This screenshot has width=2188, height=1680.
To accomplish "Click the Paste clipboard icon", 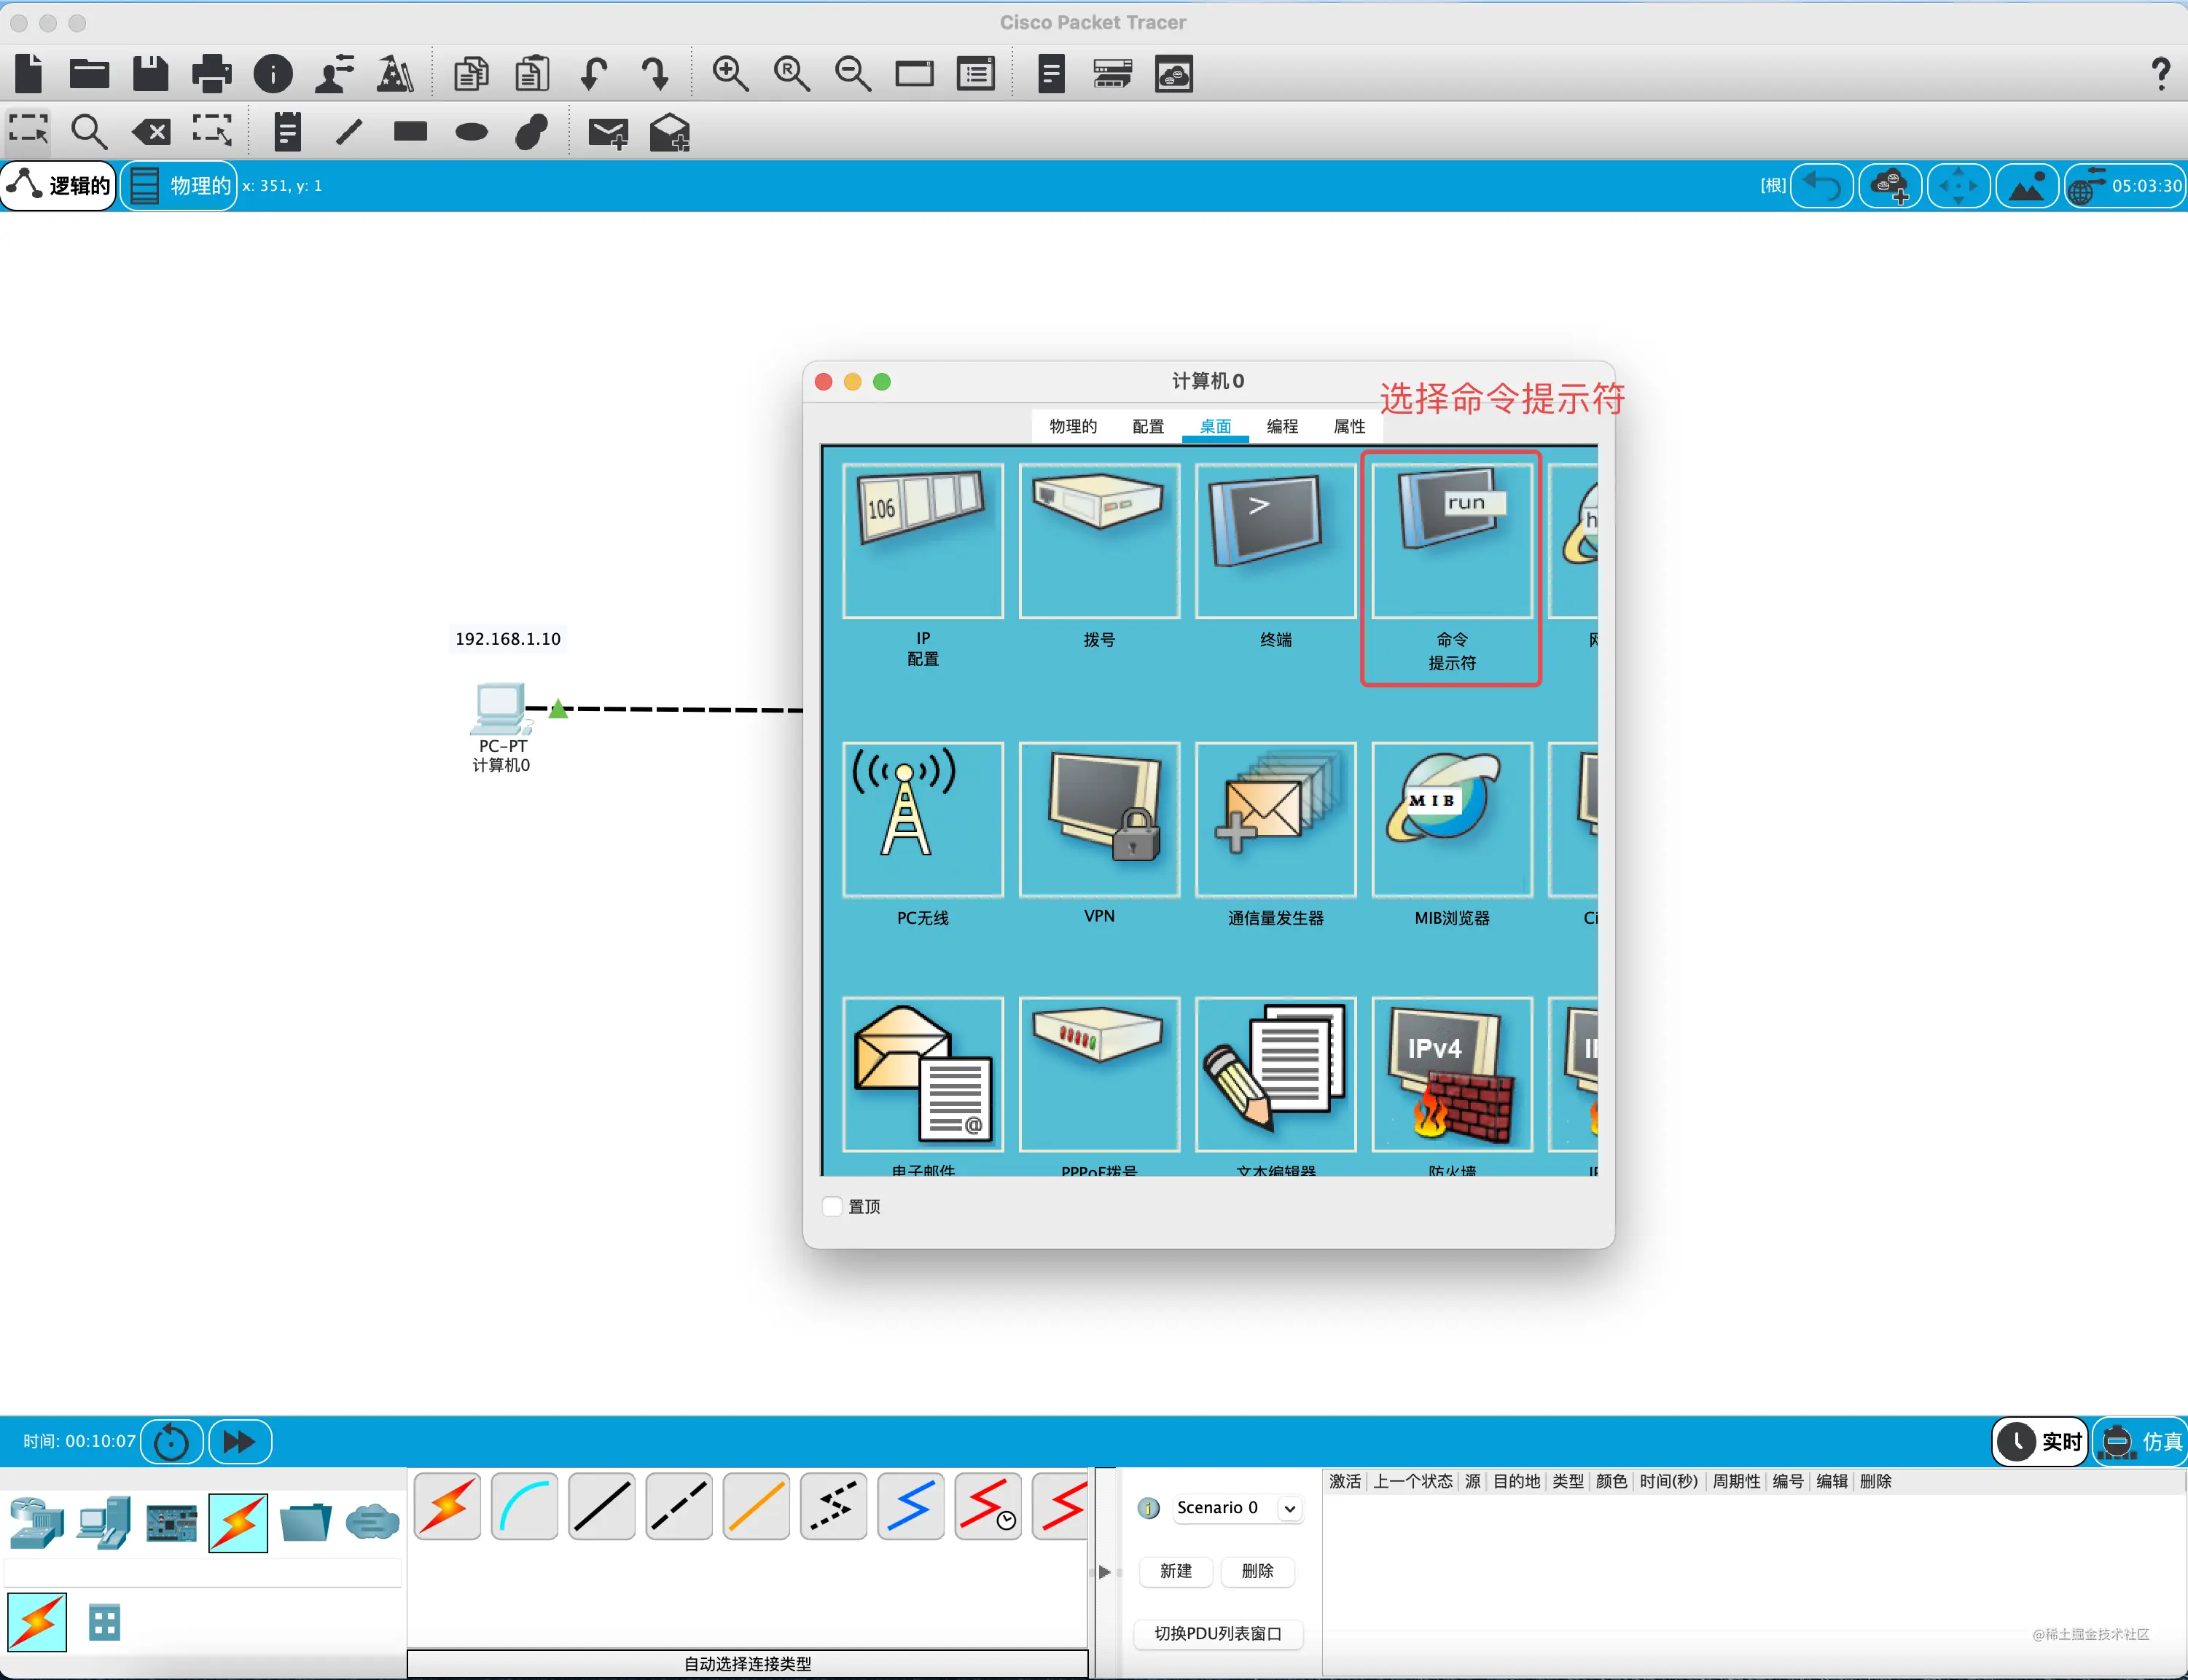I will click(532, 73).
